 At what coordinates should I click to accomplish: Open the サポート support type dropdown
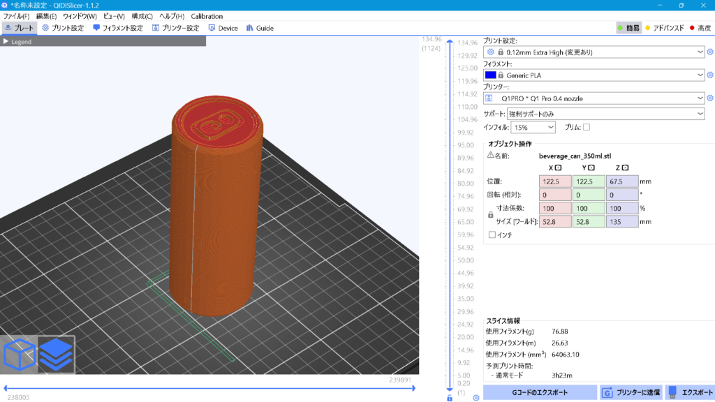pos(605,114)
